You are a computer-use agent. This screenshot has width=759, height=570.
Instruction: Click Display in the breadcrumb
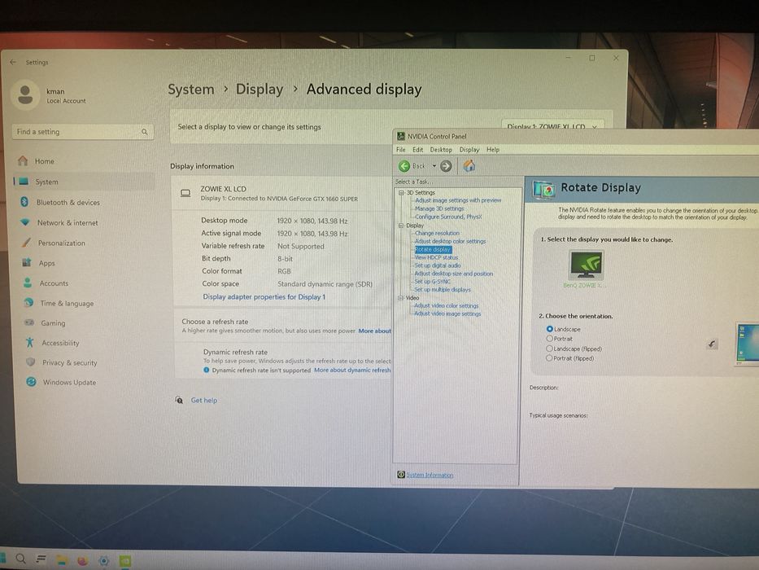click(260, 90)
